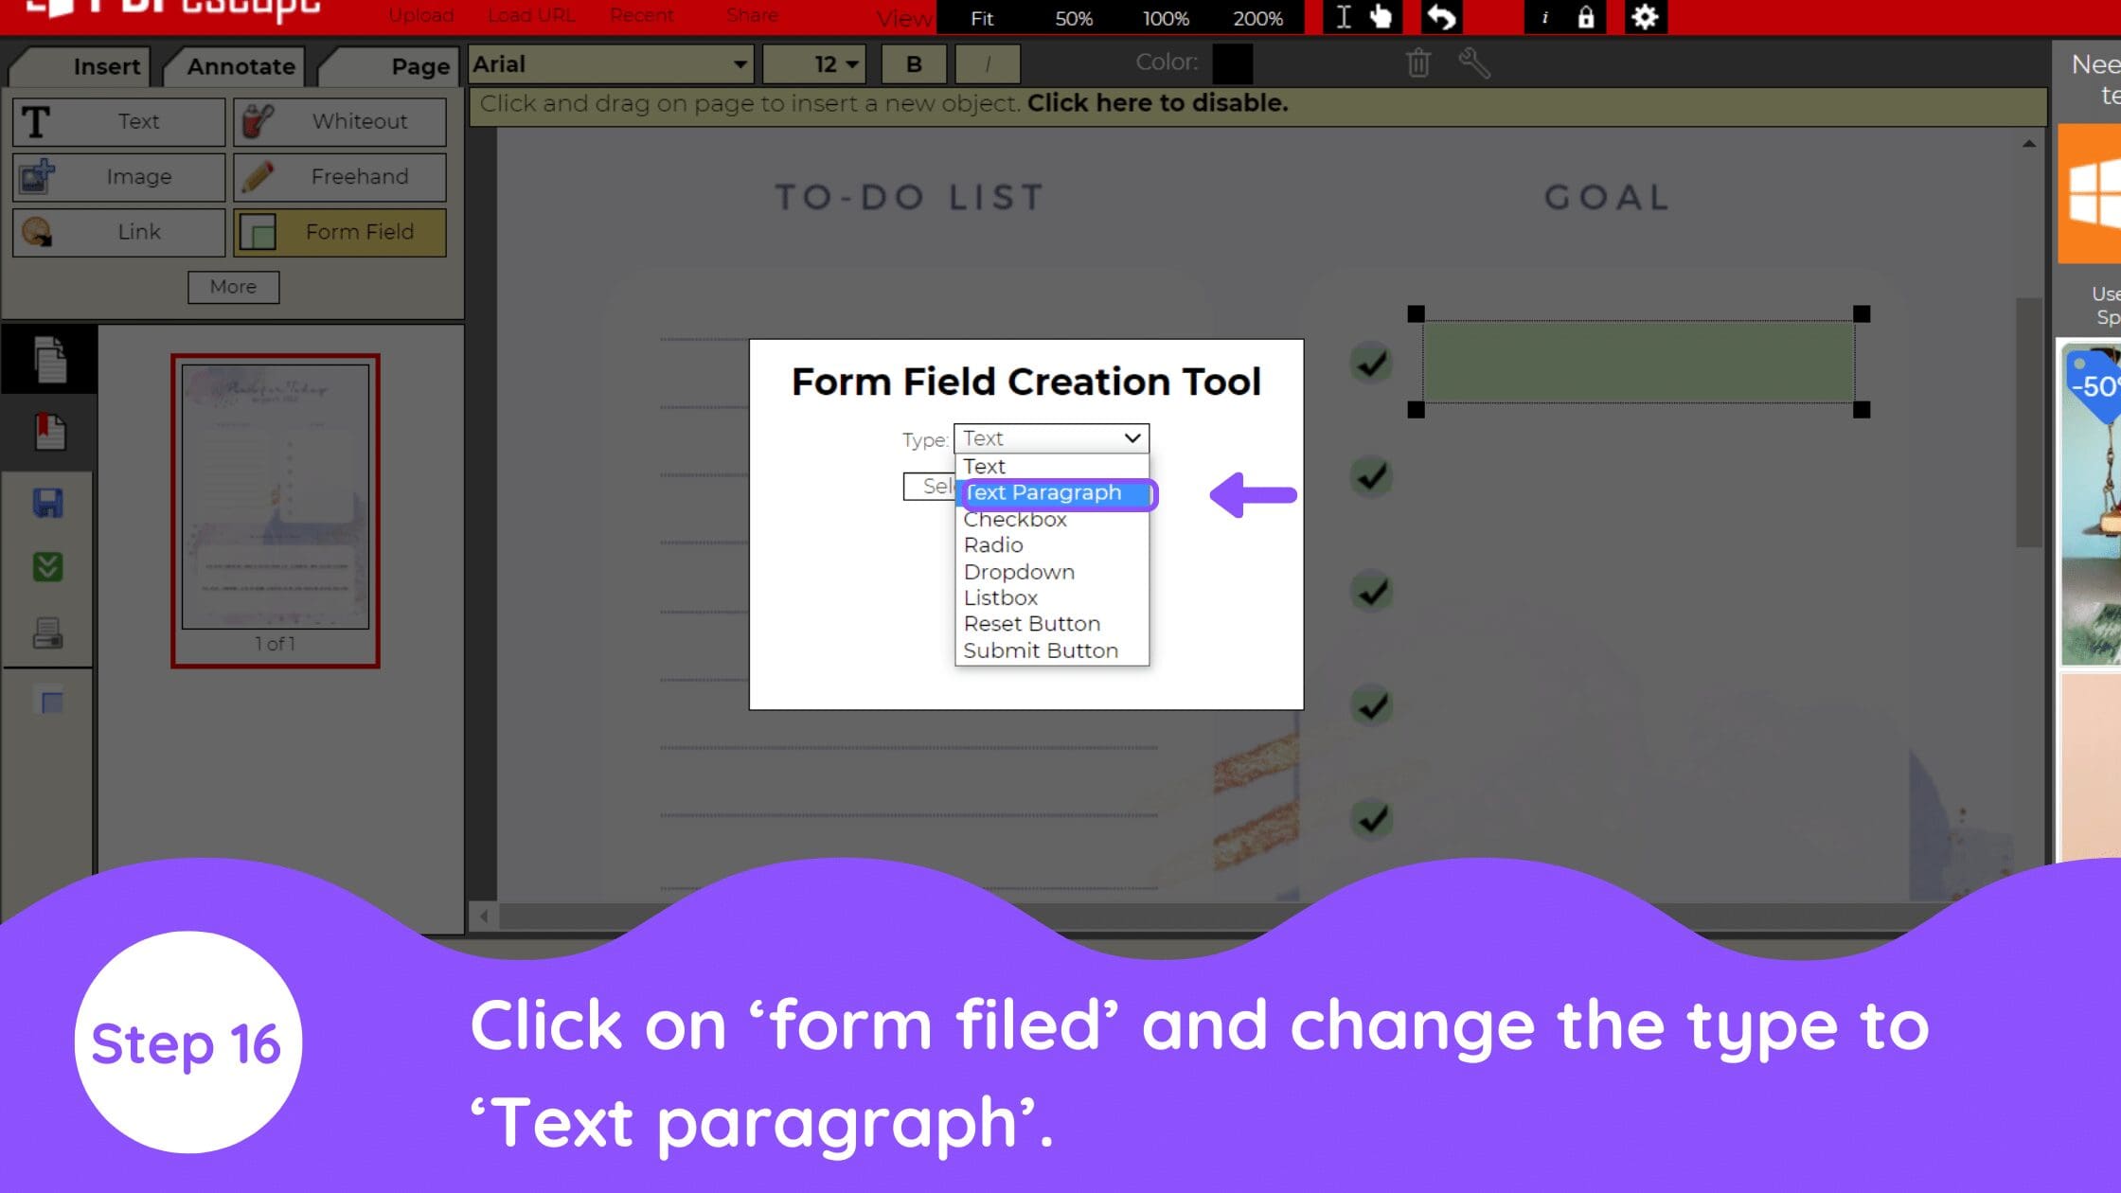Click More tools button

tap(233, 286)
